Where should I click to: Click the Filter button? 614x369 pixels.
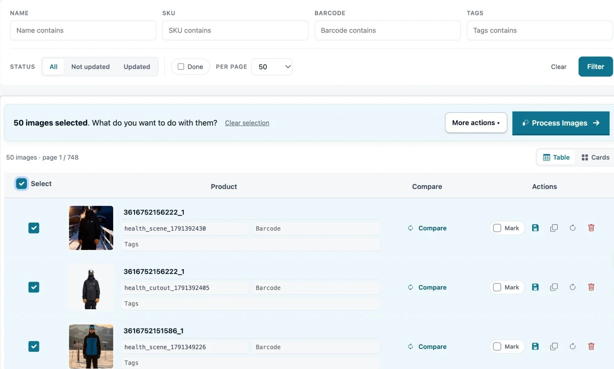tap(596, 67)
